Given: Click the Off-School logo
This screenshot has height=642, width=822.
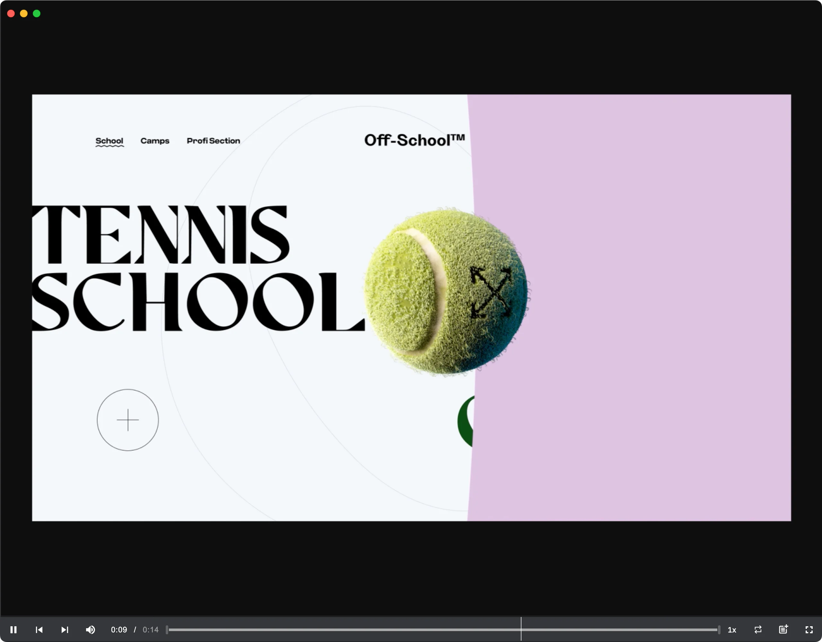Looking at the screenshot, I should point(415,140).
